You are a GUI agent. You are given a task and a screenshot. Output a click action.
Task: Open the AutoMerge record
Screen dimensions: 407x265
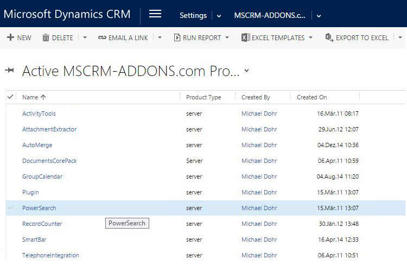click(x=37, y=145)
